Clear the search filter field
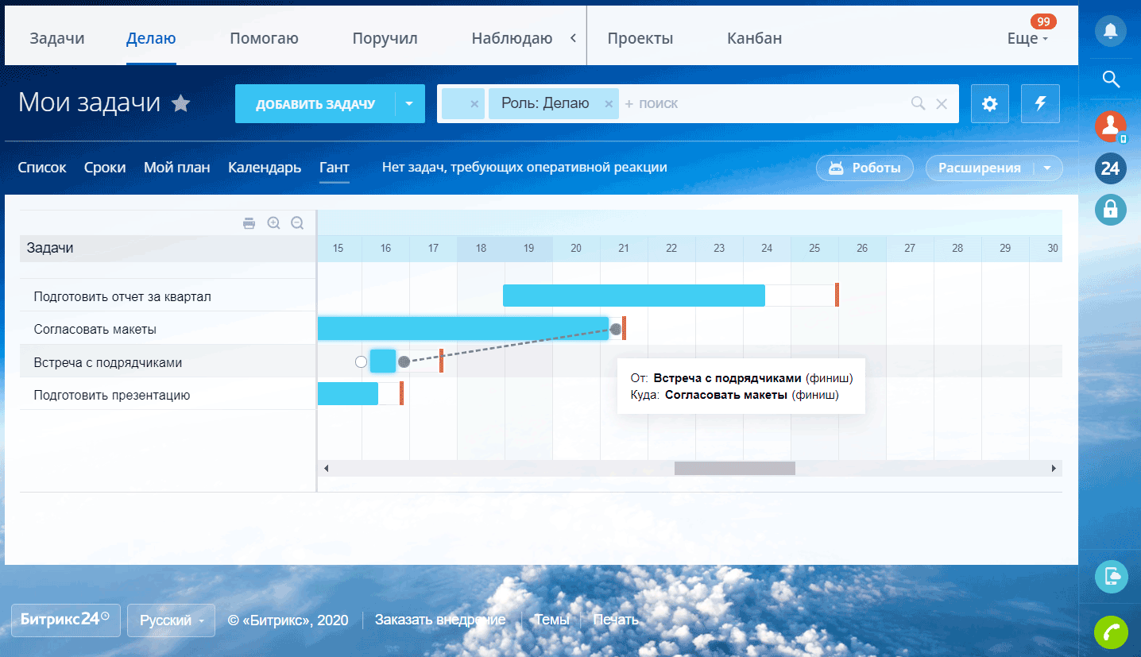The image size is (1141, 657). click(x=942, y=104)
